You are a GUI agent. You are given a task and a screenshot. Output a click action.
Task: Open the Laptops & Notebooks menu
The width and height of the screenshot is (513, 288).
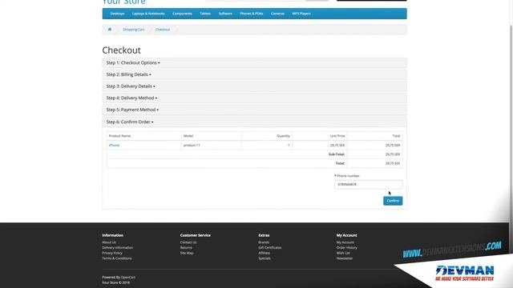pyautogui.click(x=148, y=14)
